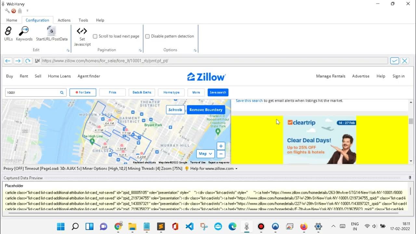Cancel URL with the X button
Viewport: 416px width, 234px height.
[x=405, y=61]
